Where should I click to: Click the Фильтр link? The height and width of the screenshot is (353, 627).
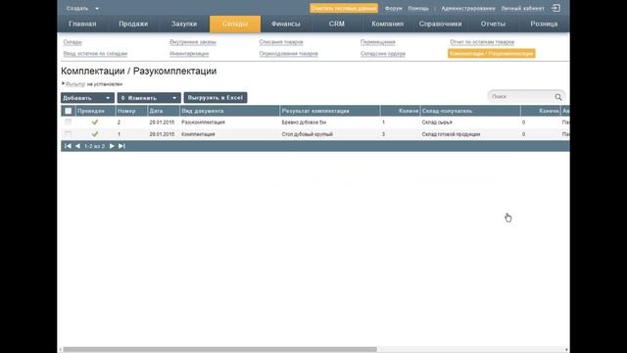tap(75, 84)
